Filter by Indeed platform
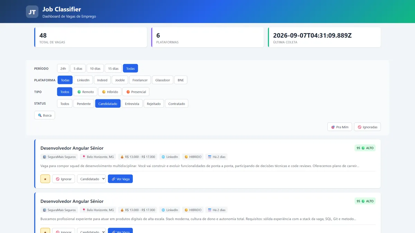415x233 pixels. [x=102, y=80]
